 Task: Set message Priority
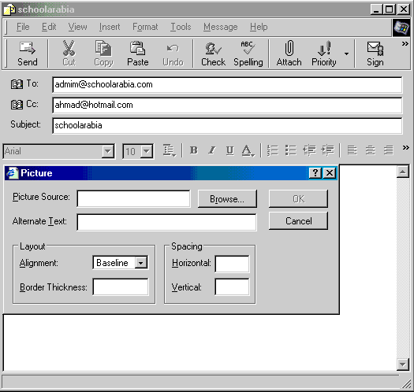click(x=324, y=54)
